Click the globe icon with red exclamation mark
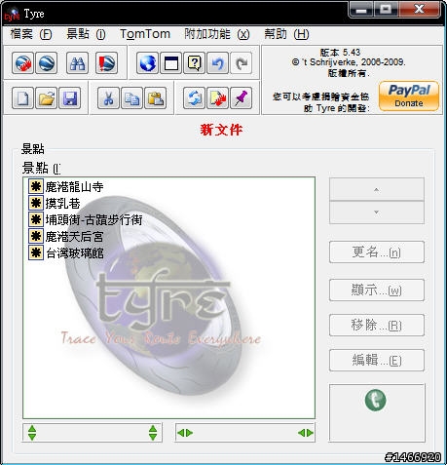Screen dimensions: 447x465 coord(106,63)
